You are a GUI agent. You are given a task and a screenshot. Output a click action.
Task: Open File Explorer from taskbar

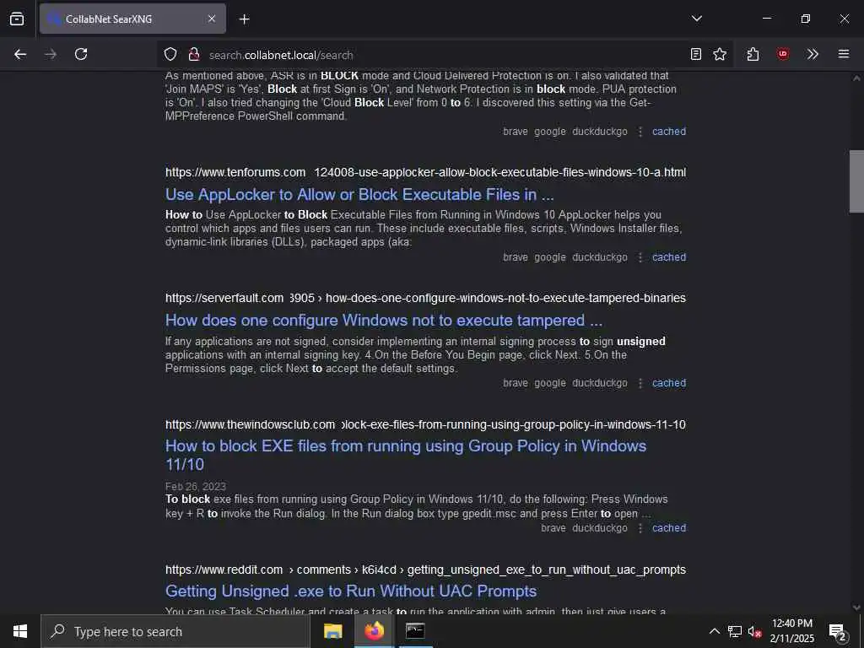click(x=332, y=631)
